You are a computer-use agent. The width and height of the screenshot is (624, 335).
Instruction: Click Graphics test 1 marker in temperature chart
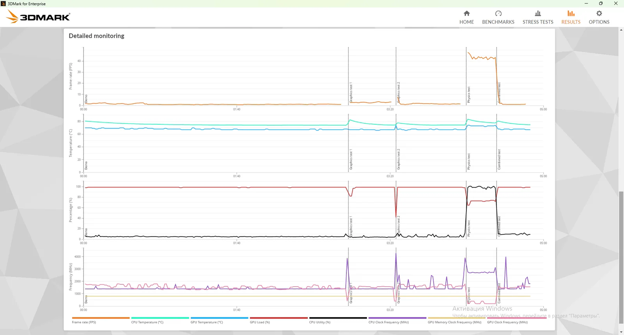click(351, 159)
